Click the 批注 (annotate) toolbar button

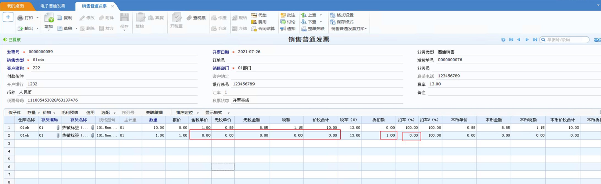point(288,15)
